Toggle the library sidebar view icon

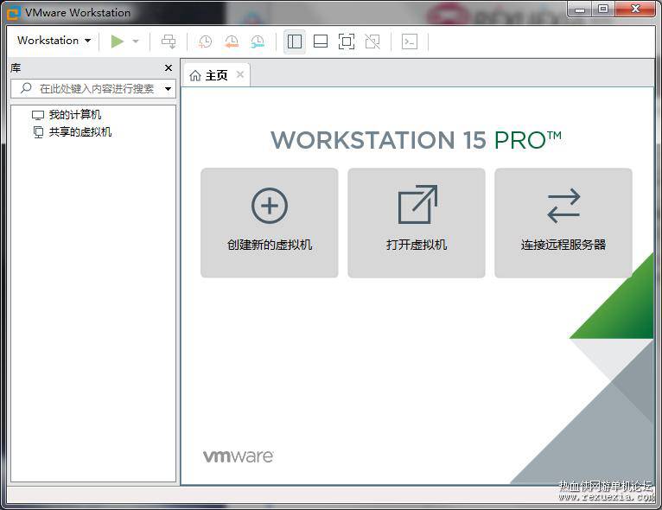pos(294,41)
